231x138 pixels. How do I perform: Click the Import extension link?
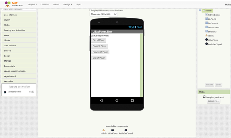tap(19, 87)
